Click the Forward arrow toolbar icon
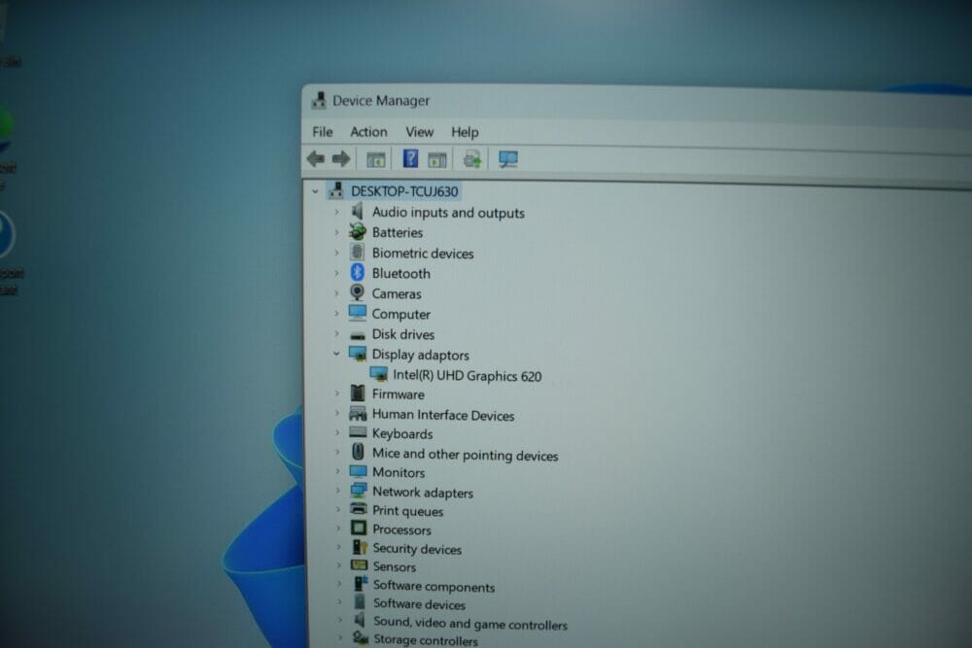Viewport: 972px width, 648px height. pos(341,159)
